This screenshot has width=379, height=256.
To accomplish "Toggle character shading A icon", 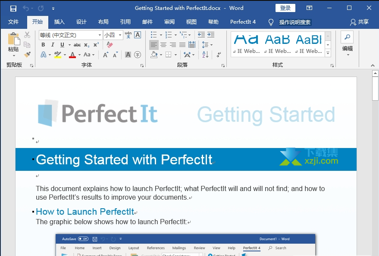I will pyautogui.click(x=128, y=55).
